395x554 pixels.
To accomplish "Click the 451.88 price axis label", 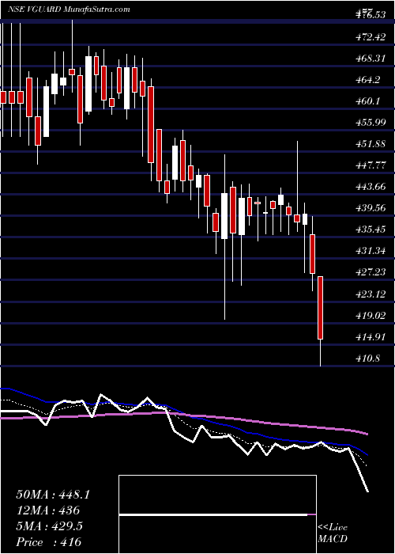I will click(371, 144).
